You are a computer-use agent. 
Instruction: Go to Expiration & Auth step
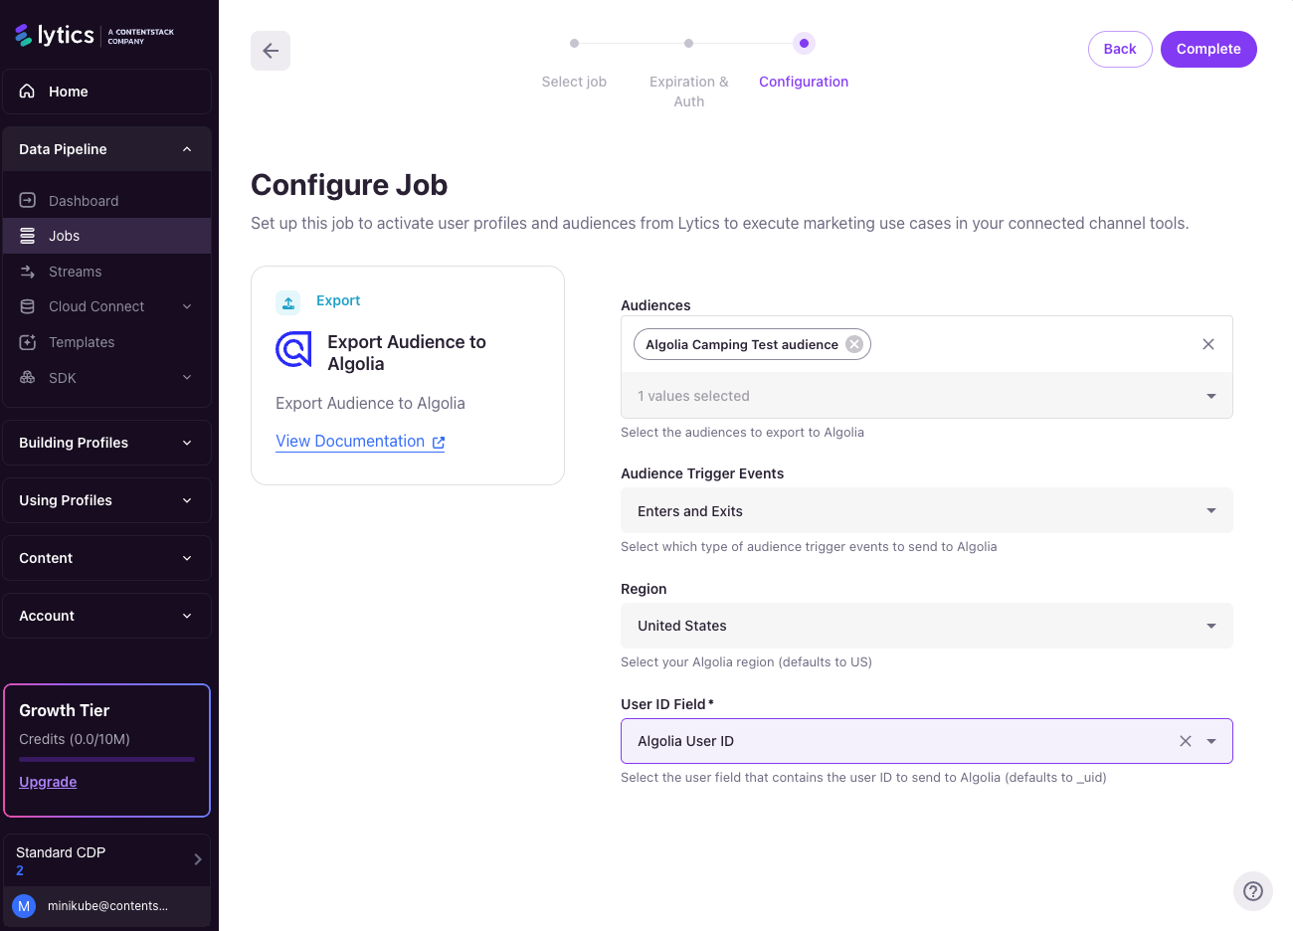(x=689, y=92)
